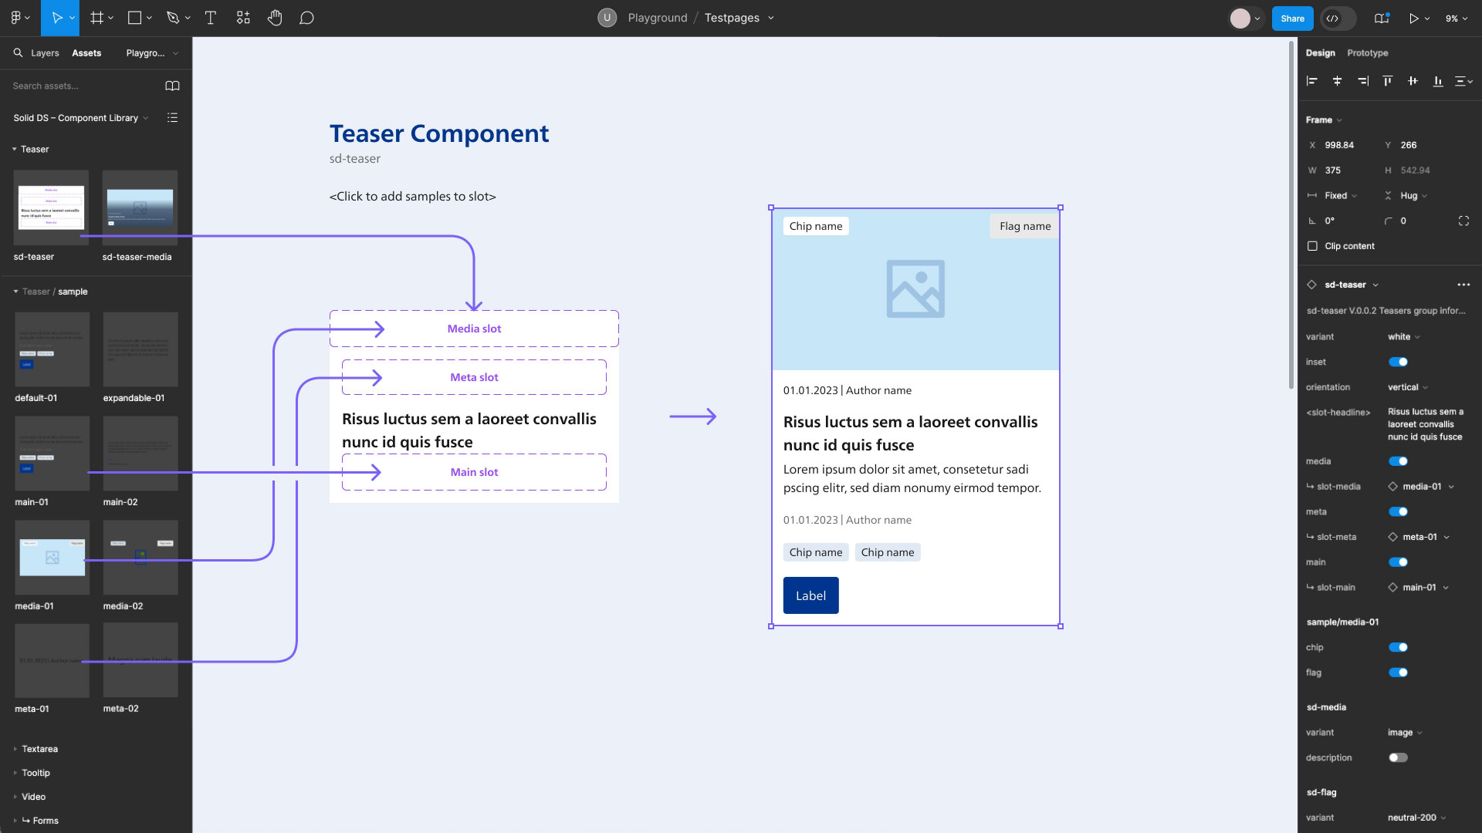Switch to the Layers tab
Viewport: 1482px width, 833px height.
click(44, 52)
